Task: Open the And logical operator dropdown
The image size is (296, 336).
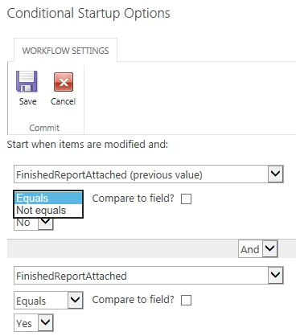Action: 258,249
